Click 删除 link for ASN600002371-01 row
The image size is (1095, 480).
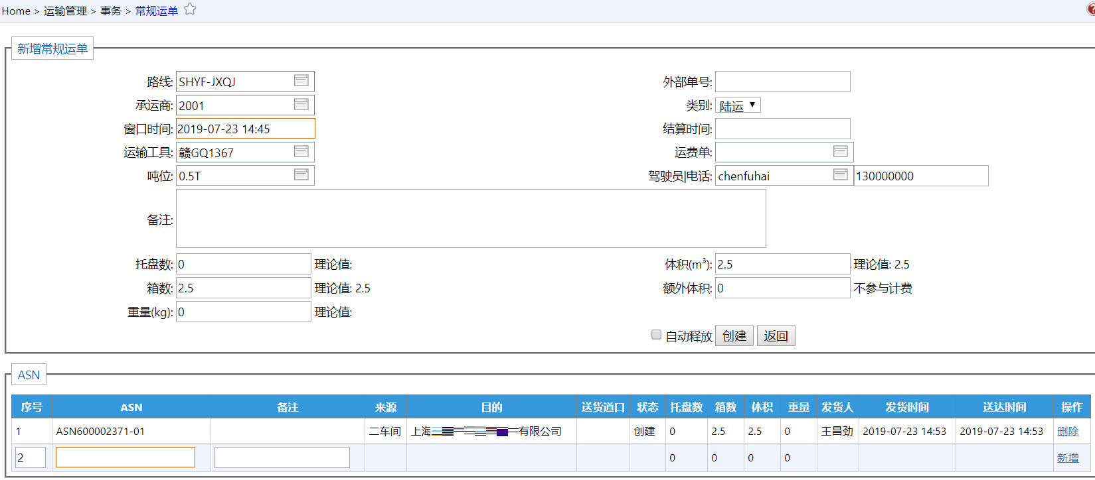[1068, 431]
